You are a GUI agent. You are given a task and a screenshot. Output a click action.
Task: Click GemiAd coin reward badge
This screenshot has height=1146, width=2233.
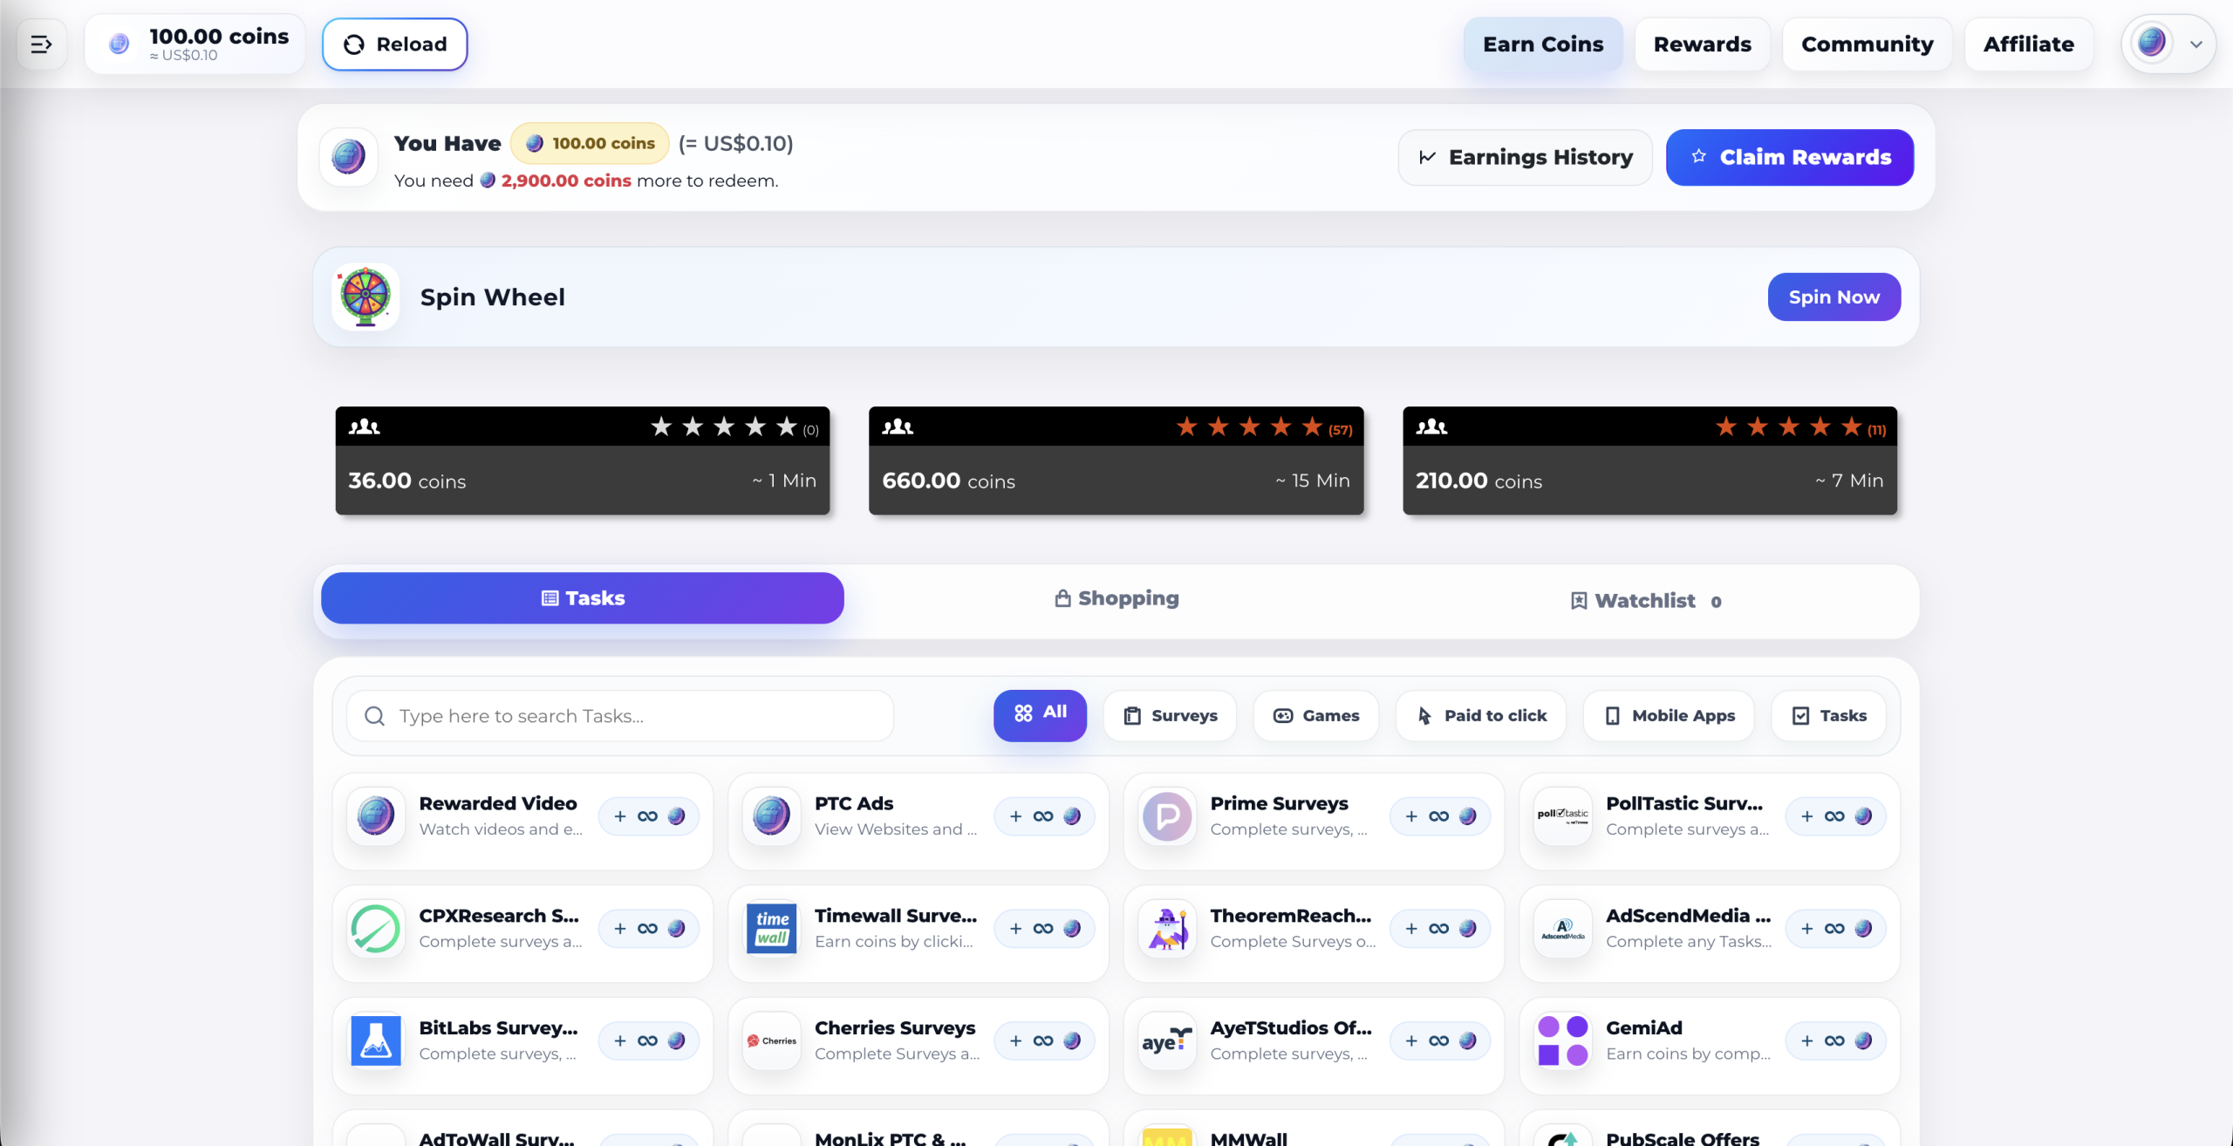(1836, 1040)
